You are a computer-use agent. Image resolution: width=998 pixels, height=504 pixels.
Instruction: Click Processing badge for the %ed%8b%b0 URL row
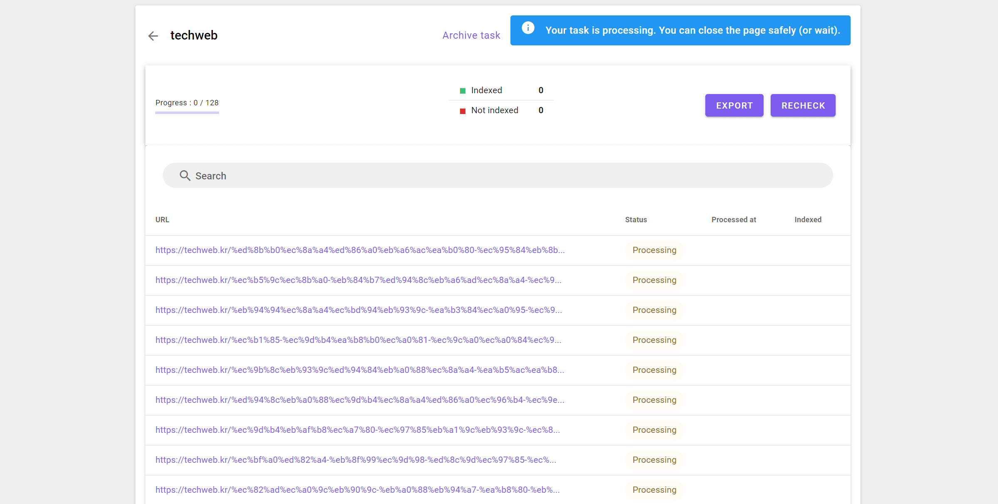pos(654,250)
